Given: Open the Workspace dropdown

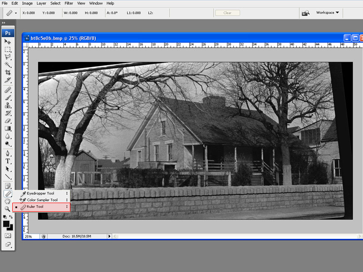Looking at the screenshot, I should coord(327,13).
